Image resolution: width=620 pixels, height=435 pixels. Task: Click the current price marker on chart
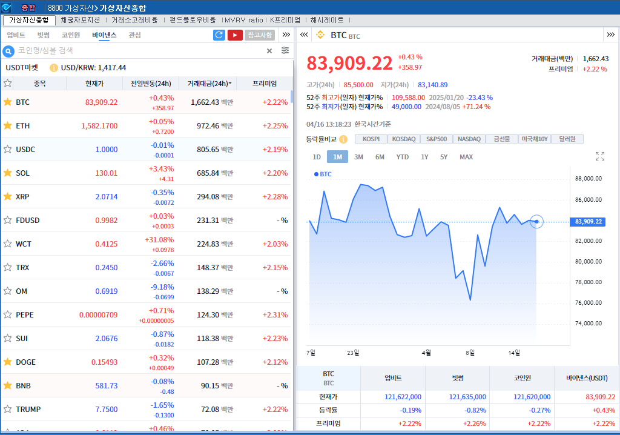tap(536, 222)
